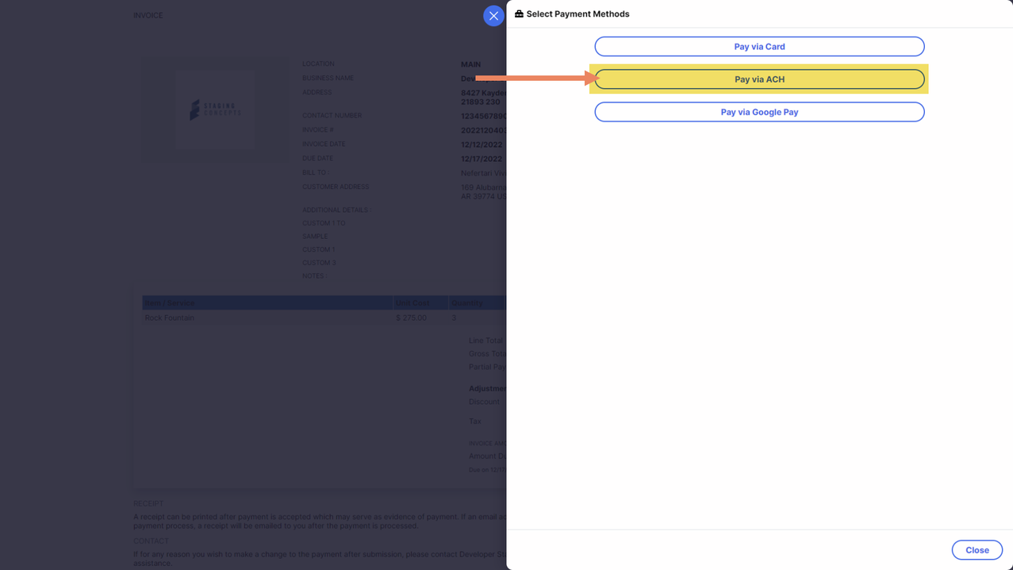Click the Staging Concepts company logo
Screen dimensions: 1013x570
(215, 110)
